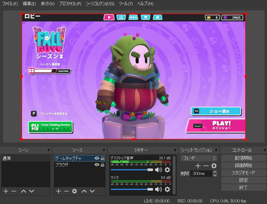The image size is (267, 204).
Task: Open the 表示(V) menu
Action: click(48, 4)
